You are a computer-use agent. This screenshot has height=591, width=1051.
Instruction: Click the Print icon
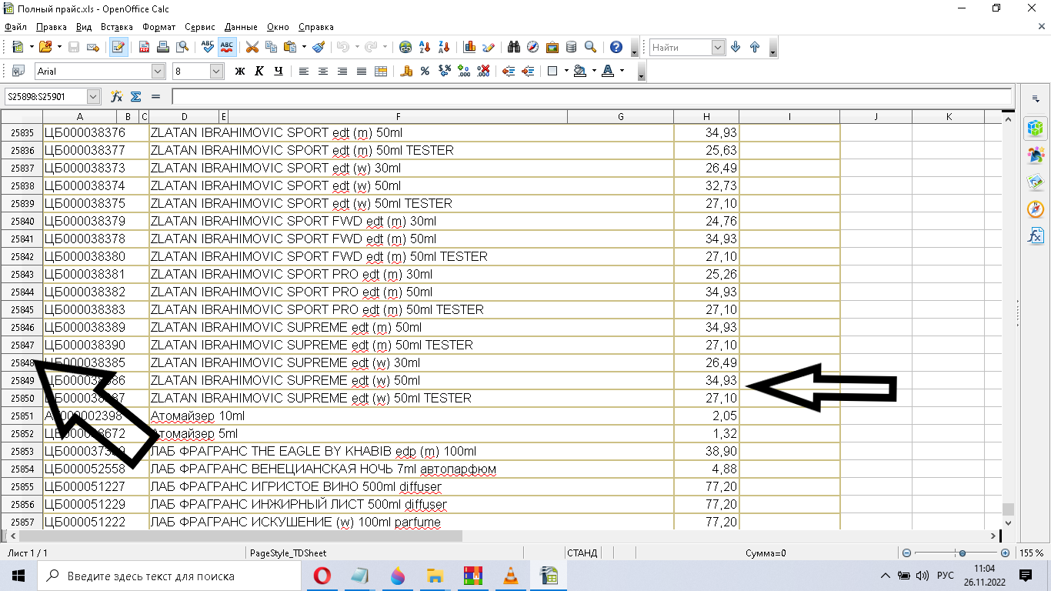click(x=163, y=47)
